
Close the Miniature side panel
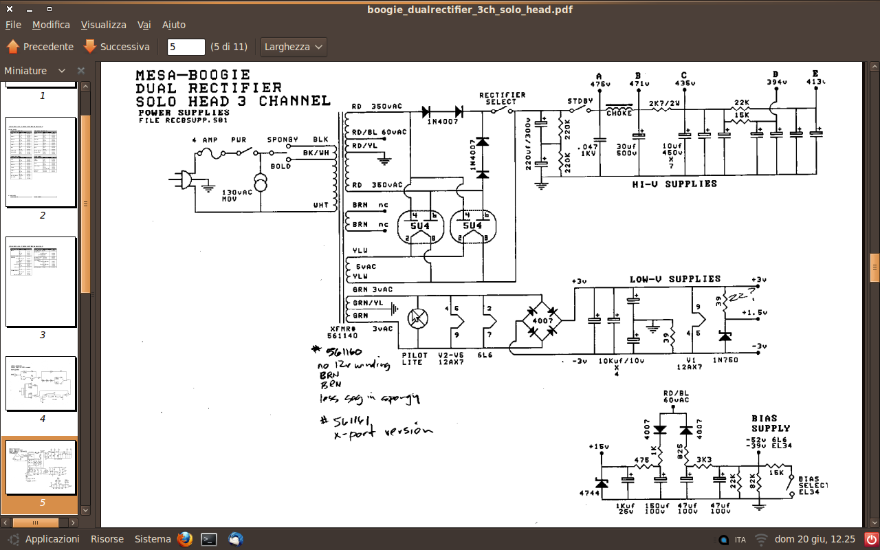(x=80, y=71)
